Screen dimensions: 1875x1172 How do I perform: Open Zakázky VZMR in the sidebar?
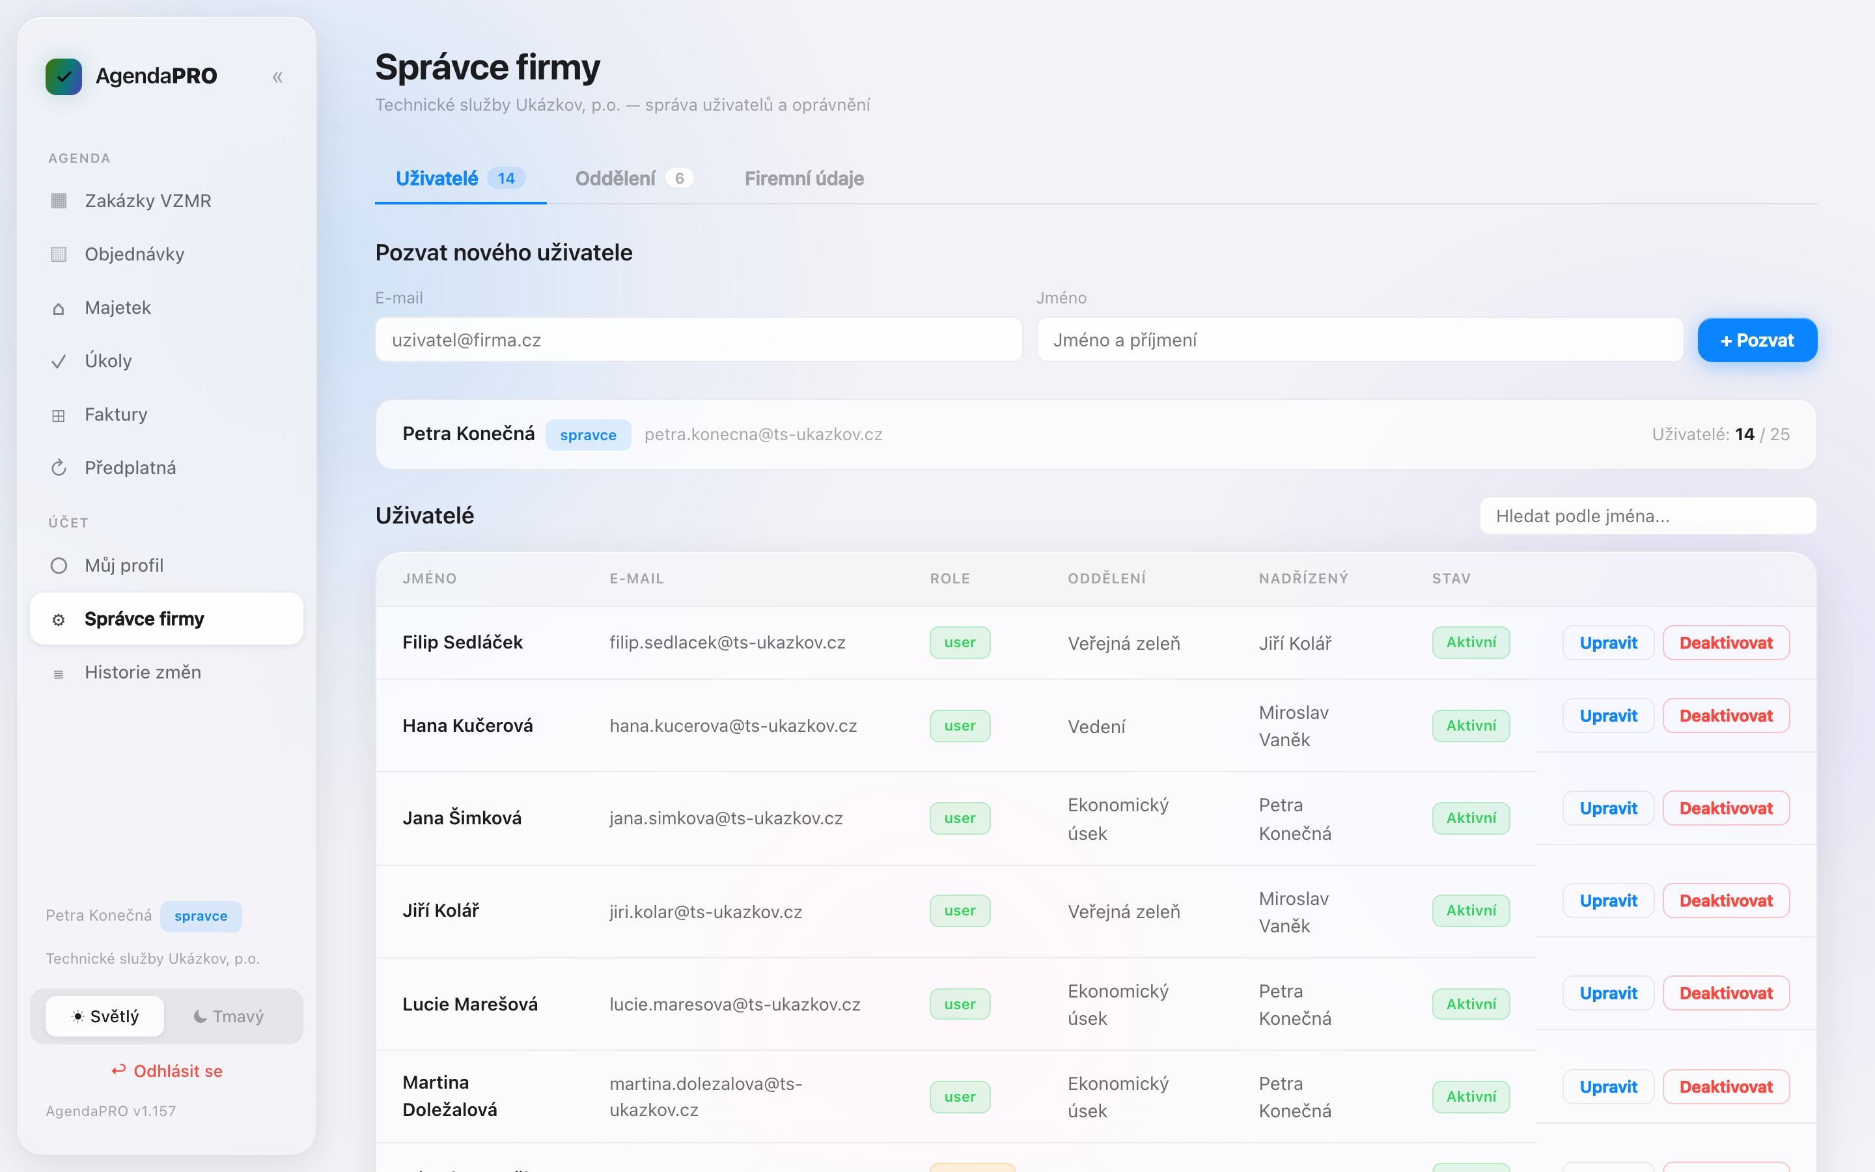click(x=166, y=201)
